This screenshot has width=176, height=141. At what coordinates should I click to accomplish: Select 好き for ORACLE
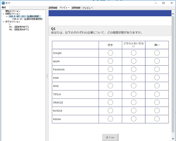coord(110,102)
